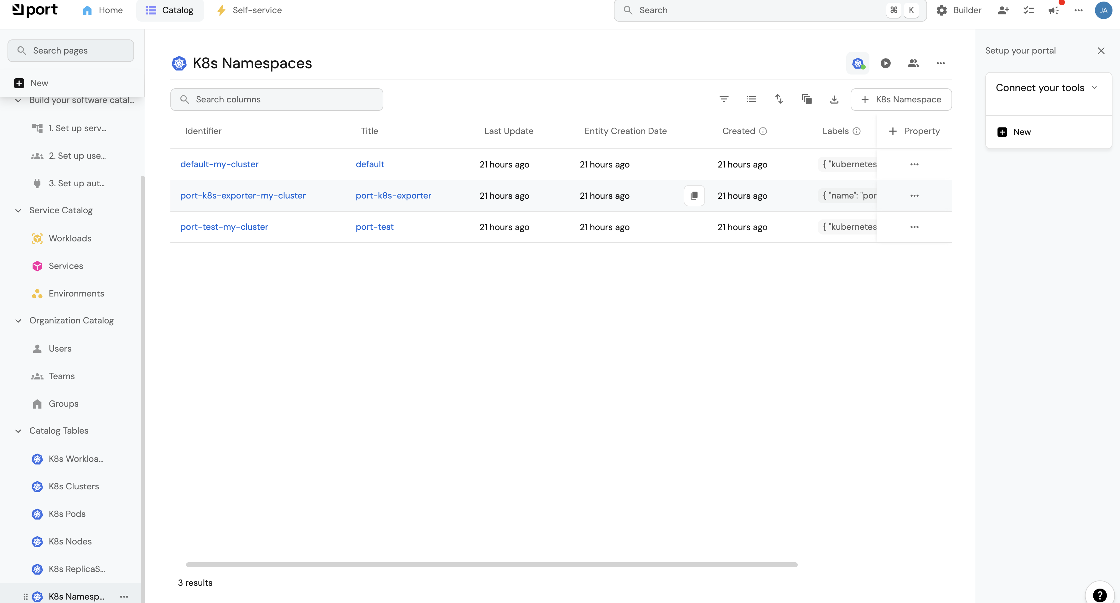Screen dimensions: 1120x603
Task: Switch to the Self-service tab
Action: click(x=249, y=10)
